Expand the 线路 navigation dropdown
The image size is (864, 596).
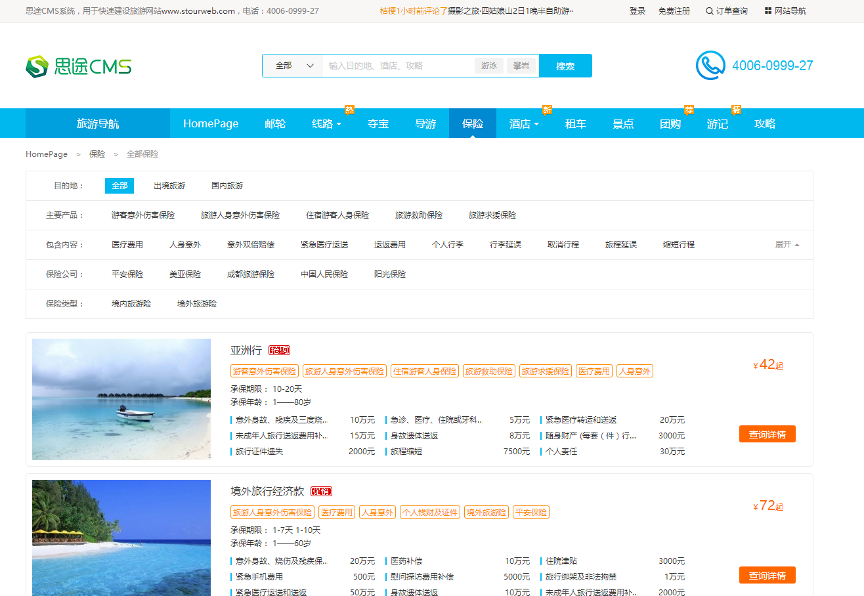tap(326, 123)
